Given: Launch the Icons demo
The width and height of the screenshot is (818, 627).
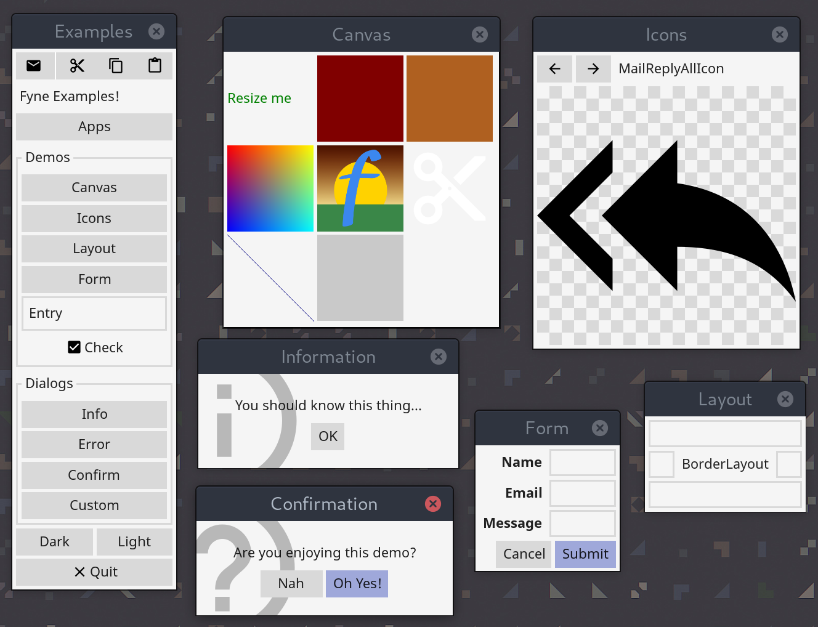Looking at the screenshot, I should (x=94, y=218).
